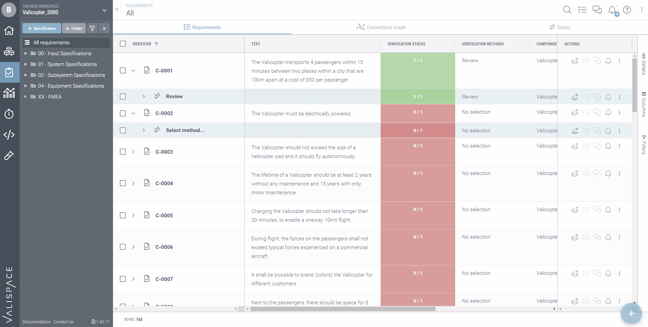The image size is (648, 327).
Task: Select the checkbox next to the Review row
Action: (123, 96)
